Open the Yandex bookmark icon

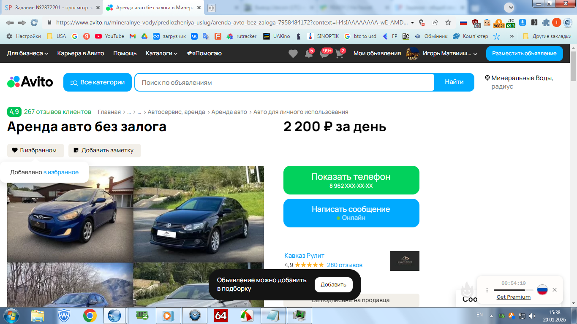(87, 36)
